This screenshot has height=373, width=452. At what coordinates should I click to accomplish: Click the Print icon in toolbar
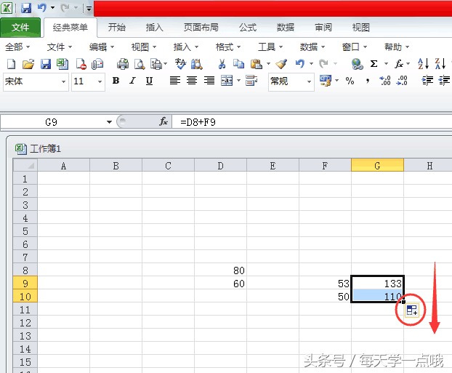123,64
